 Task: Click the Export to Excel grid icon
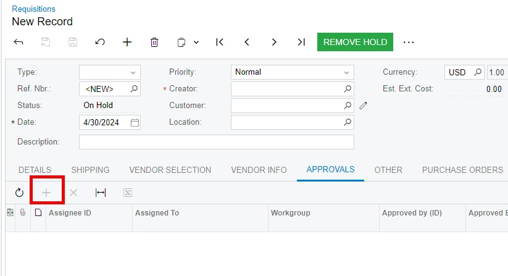point(128,193)
